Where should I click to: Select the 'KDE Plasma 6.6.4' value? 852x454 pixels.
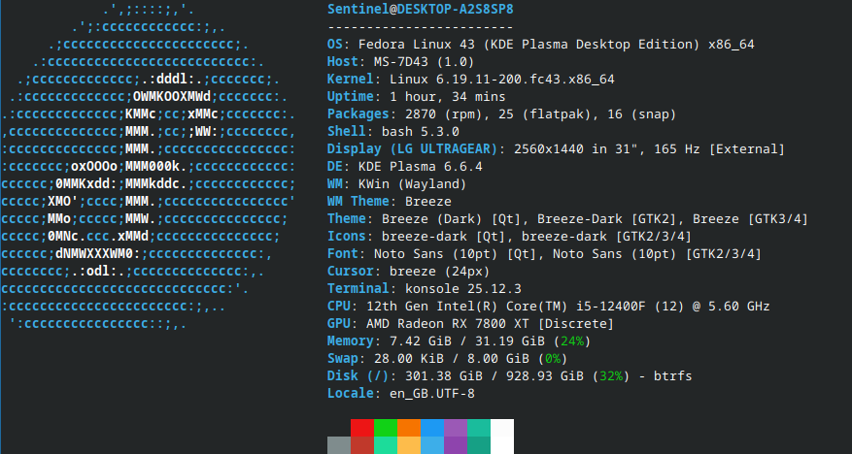coord(421,166)
